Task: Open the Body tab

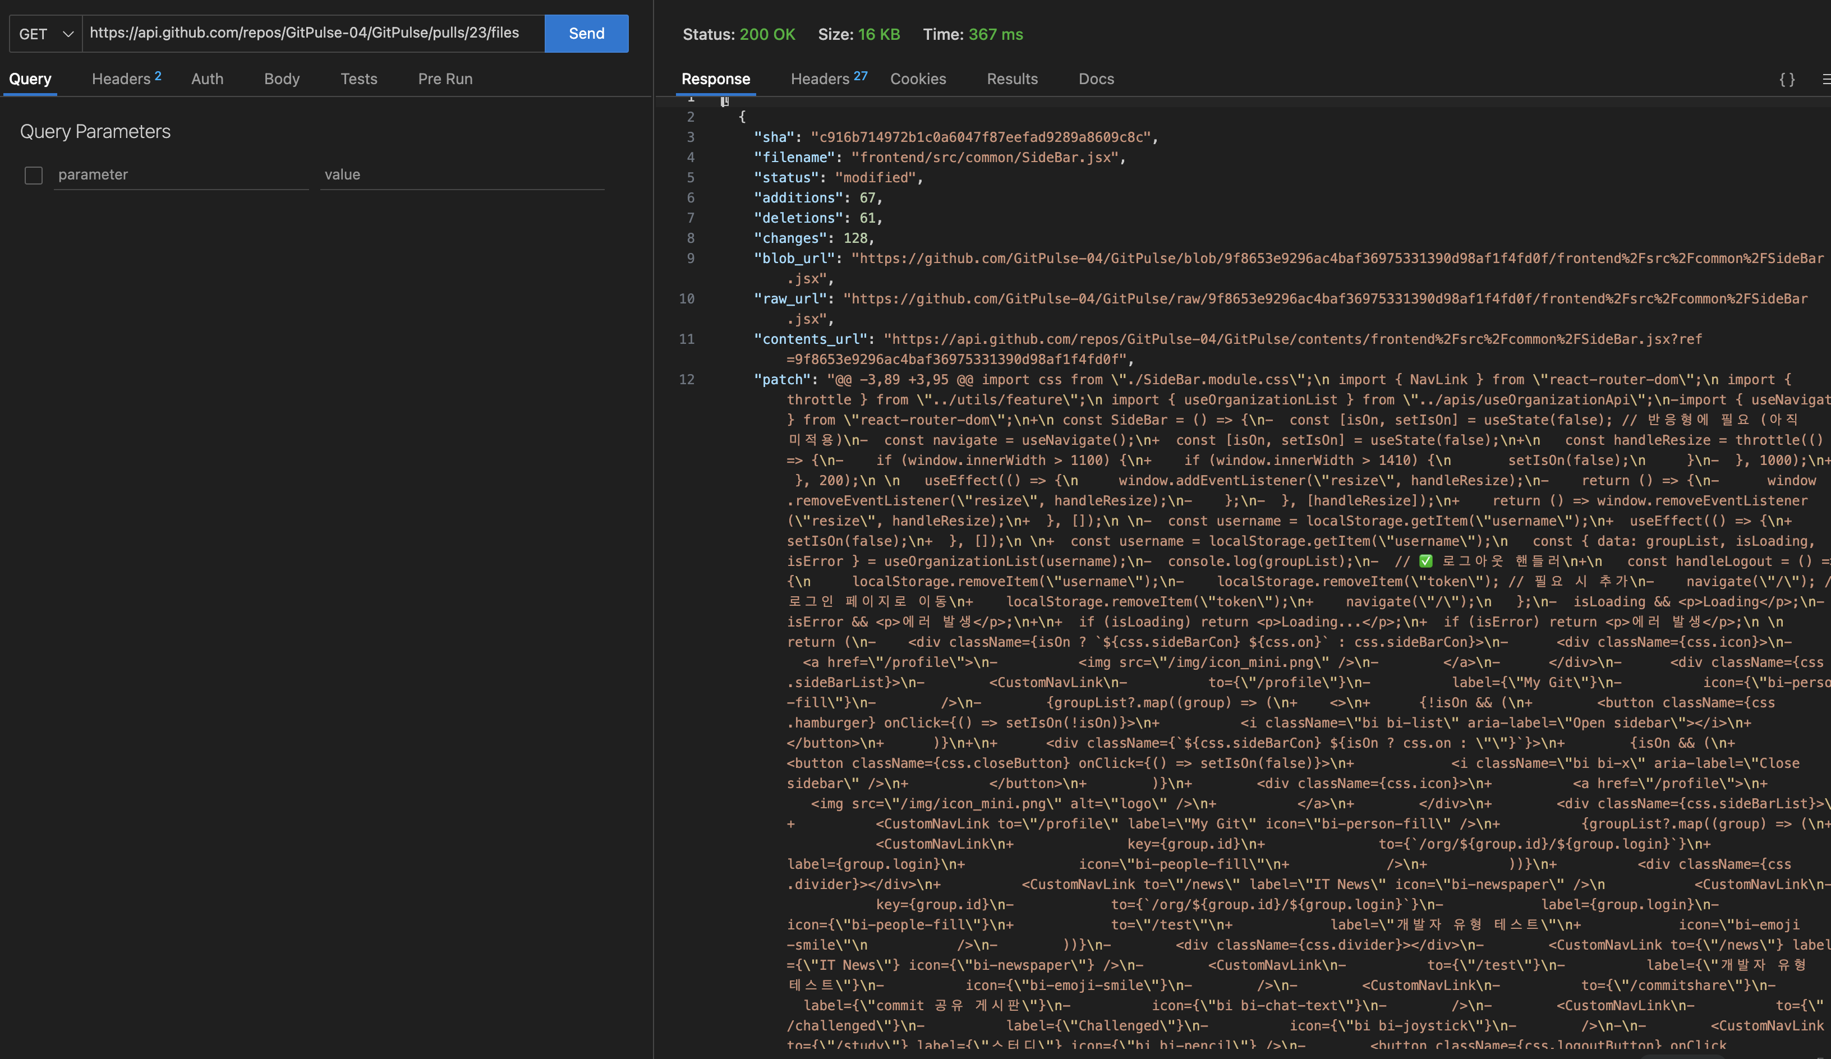Action: (x=282, y=79)
